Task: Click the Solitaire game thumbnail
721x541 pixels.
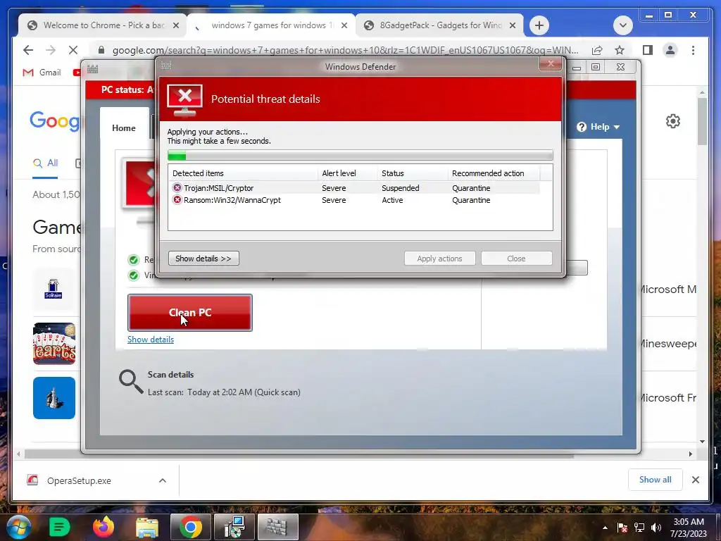Action: point(54,289)
